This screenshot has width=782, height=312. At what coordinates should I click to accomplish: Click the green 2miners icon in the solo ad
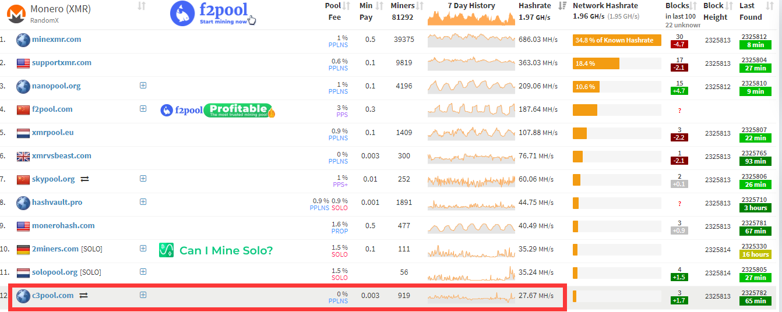(x=167, y=250)
